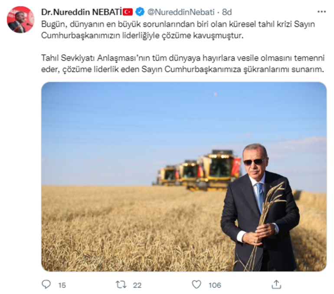Click the combine harvesters in the photo

197,170
